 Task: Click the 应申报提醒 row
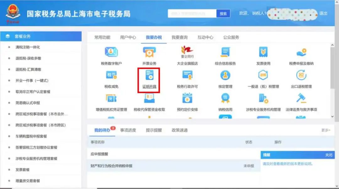[x=174, y=154]
